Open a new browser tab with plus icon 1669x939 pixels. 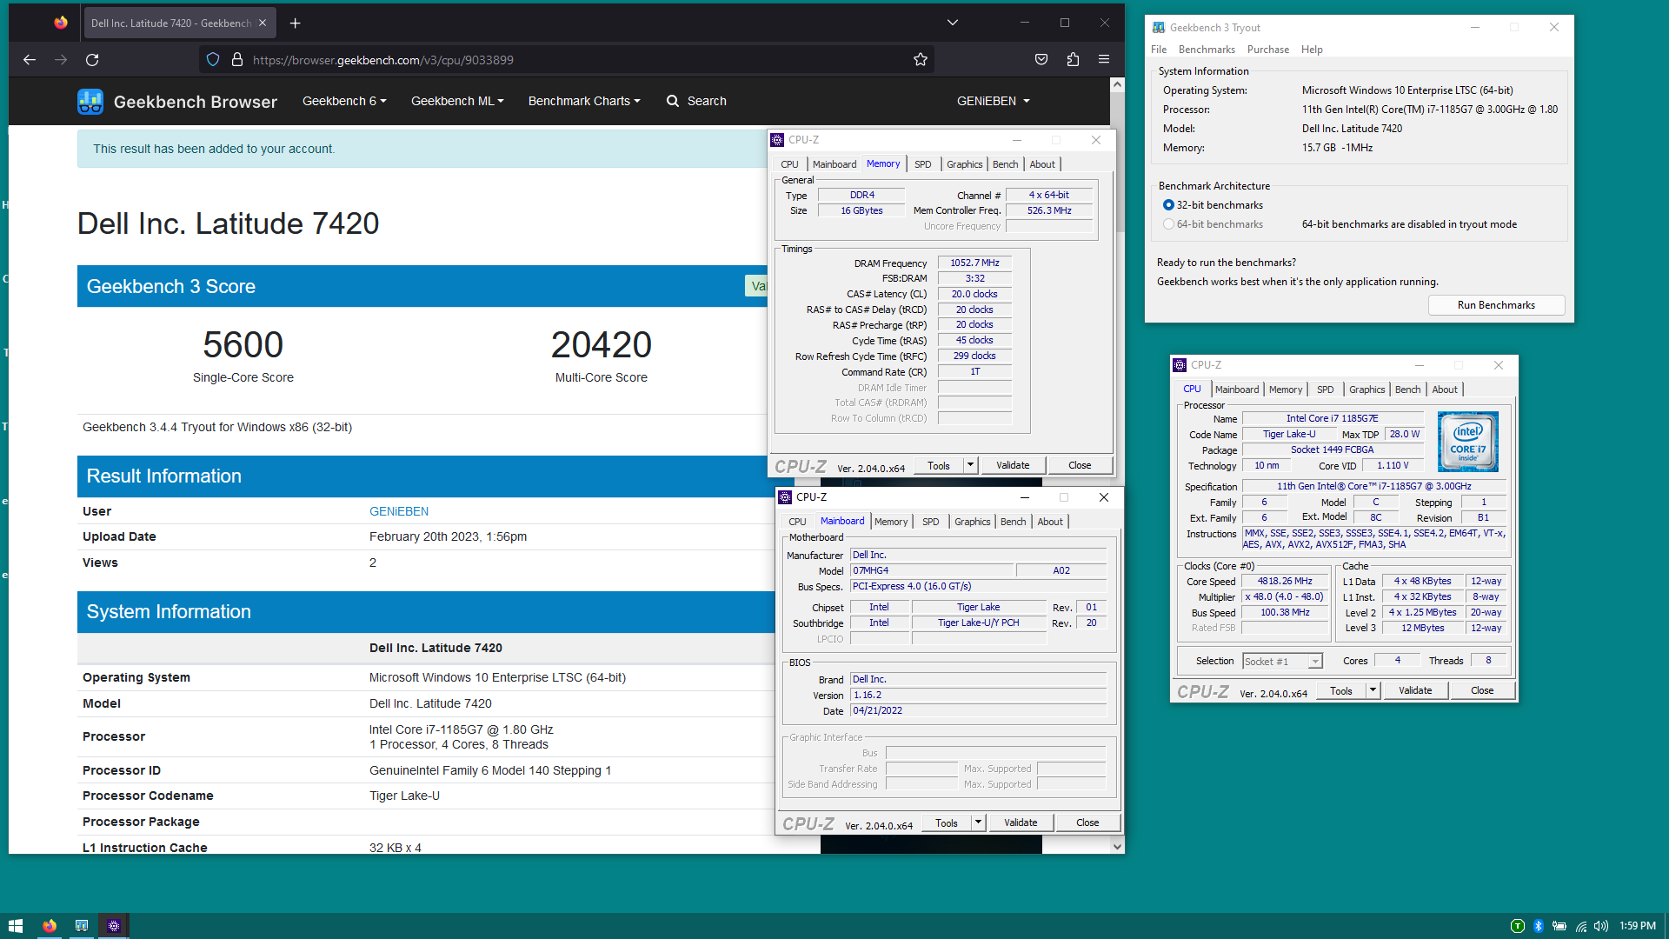click(x=296, y=23)
